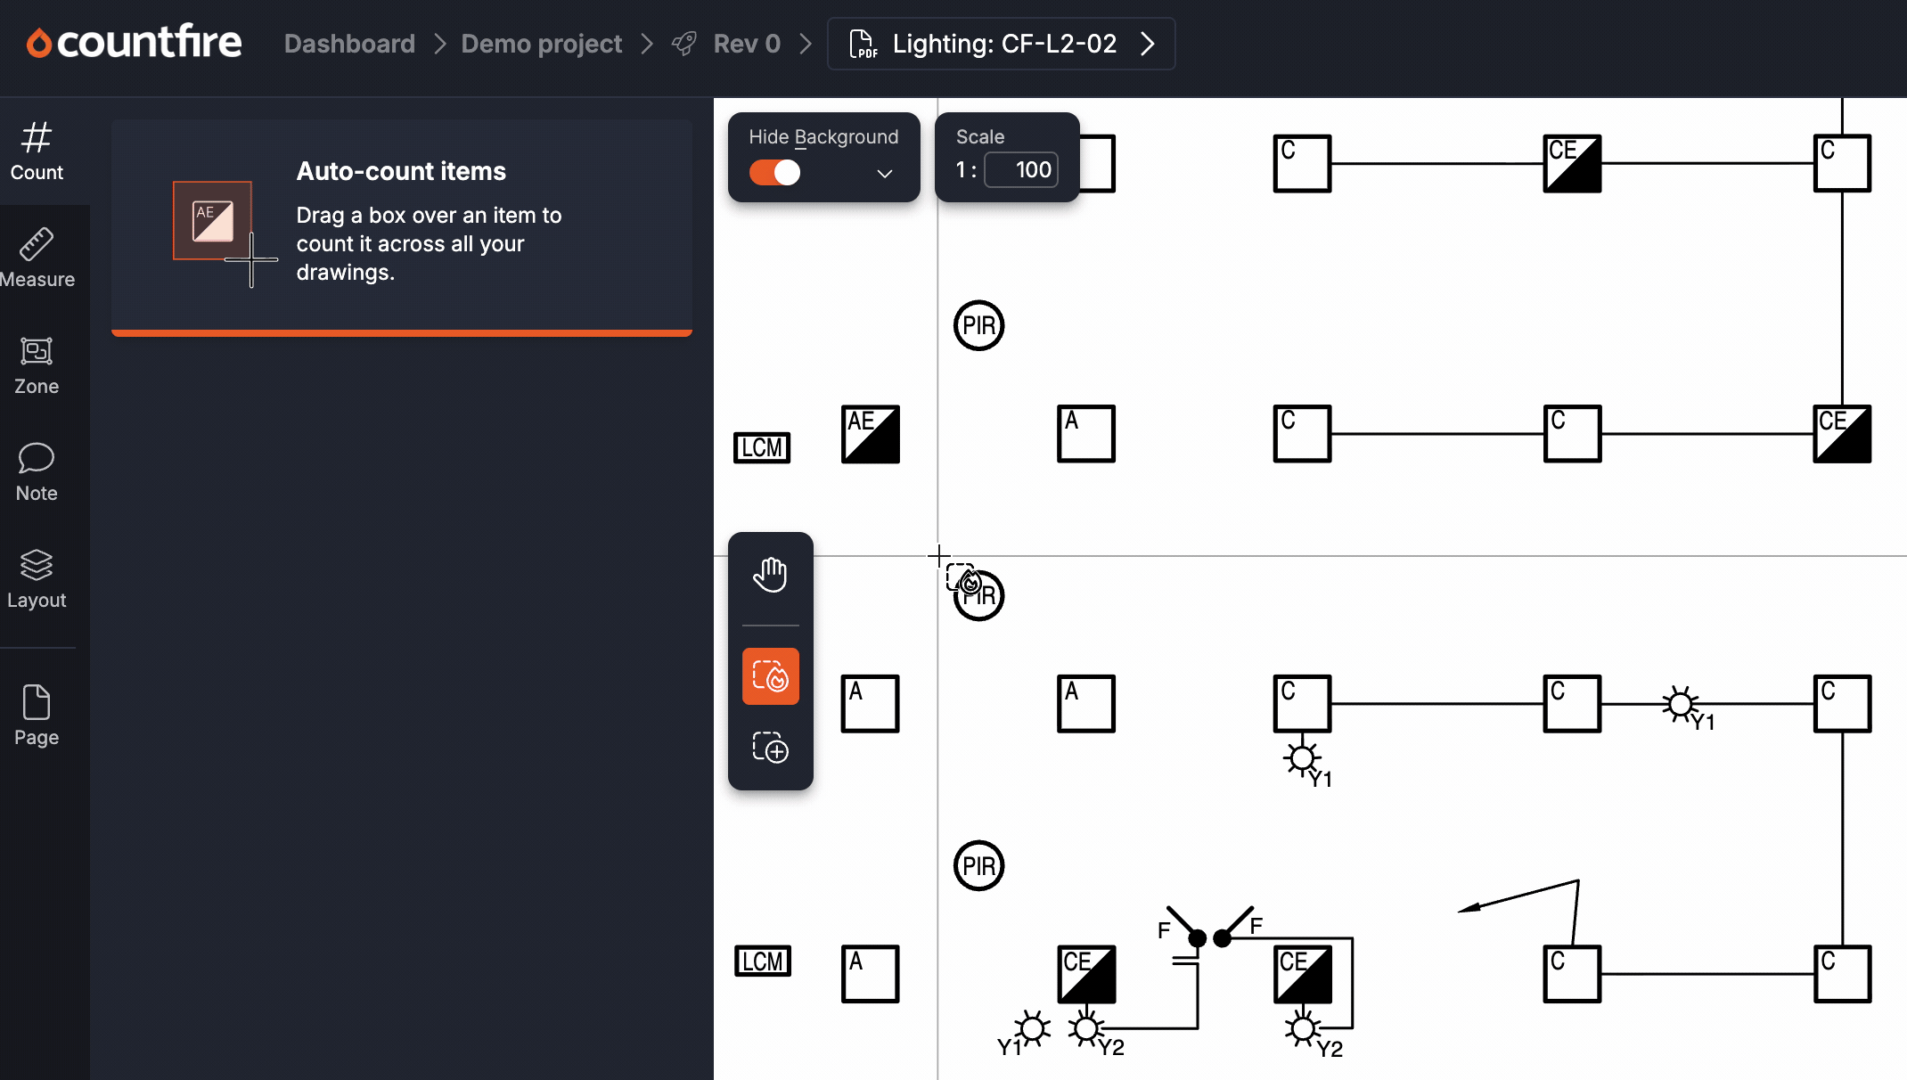Open Rev 0 revision breadcrumb
The image size is (1907, 1080).
747,44
